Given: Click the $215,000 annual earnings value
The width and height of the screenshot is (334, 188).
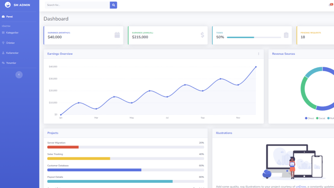Looking at the screenshot, I should [x=140, y=37].
